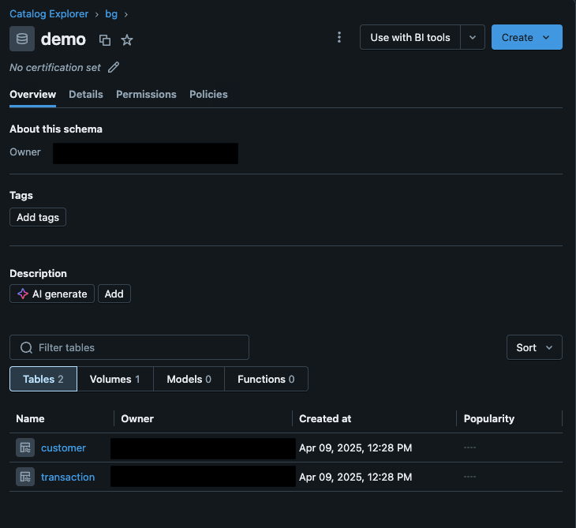Open the kebab more options menu

click(339, 37)
